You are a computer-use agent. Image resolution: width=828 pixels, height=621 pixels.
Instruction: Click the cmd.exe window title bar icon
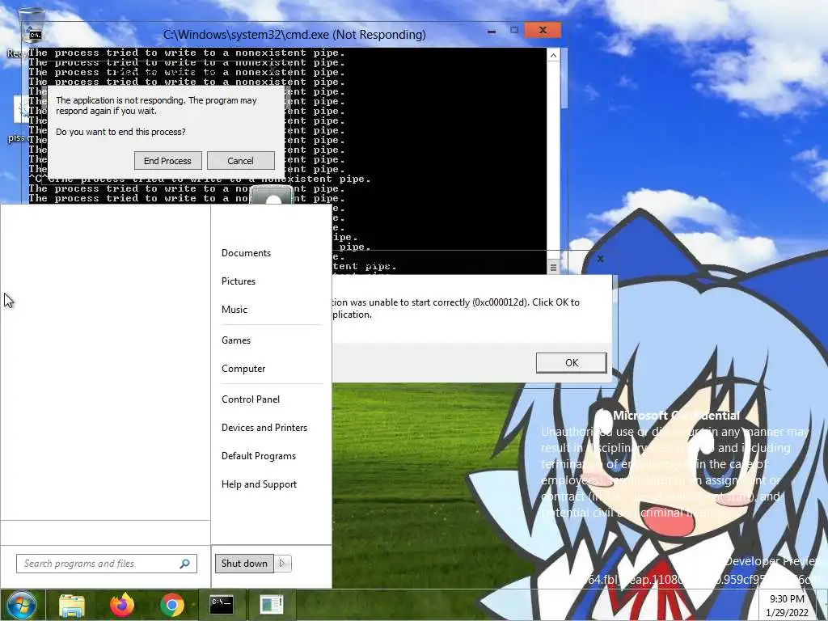pyautogui.click(x=36, y=36)
